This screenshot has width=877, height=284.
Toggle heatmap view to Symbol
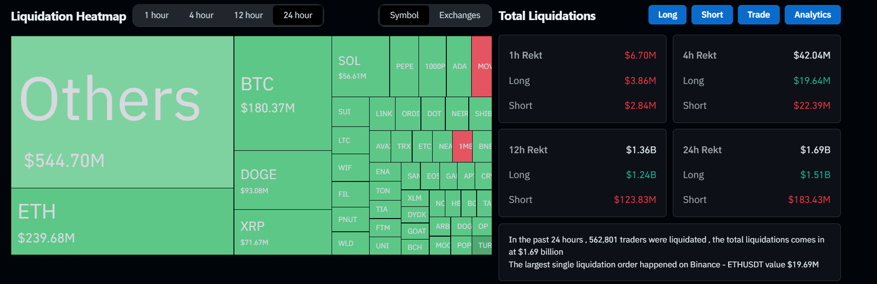tap(404, 15)
